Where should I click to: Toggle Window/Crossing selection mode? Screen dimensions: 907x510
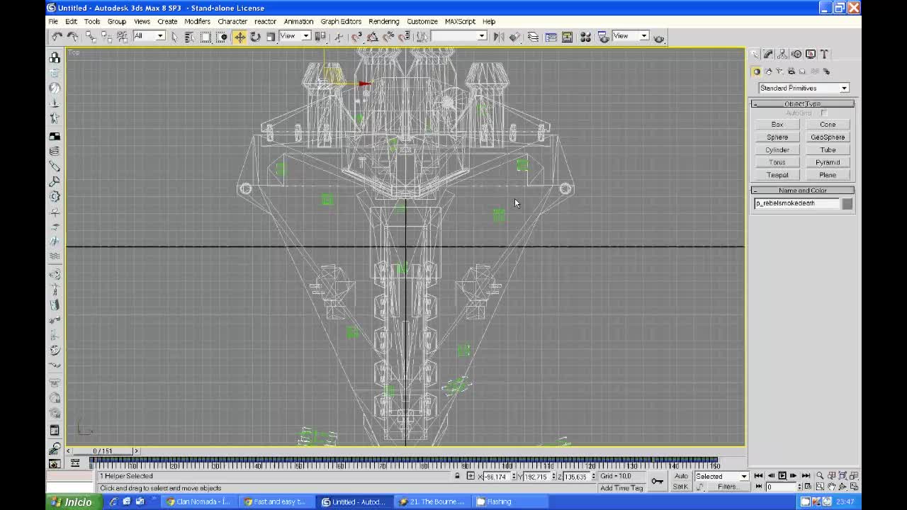point(222,37)
